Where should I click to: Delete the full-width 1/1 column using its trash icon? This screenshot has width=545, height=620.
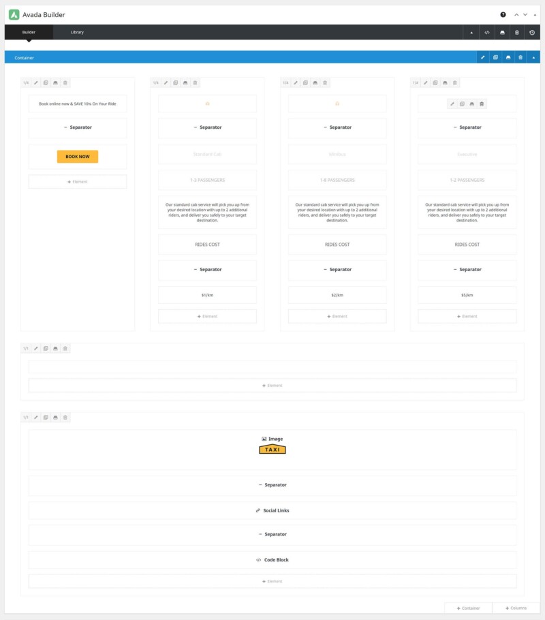coord(65,348)
